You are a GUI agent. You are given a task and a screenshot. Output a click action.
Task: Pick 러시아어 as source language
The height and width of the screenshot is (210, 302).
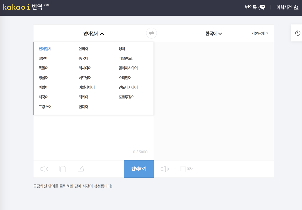click(85, 68)
